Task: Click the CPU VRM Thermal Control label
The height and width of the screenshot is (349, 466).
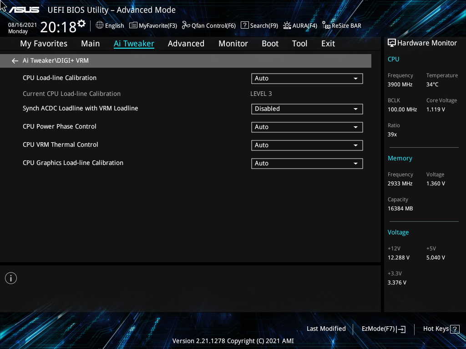Action: click(x=61, y=145)
